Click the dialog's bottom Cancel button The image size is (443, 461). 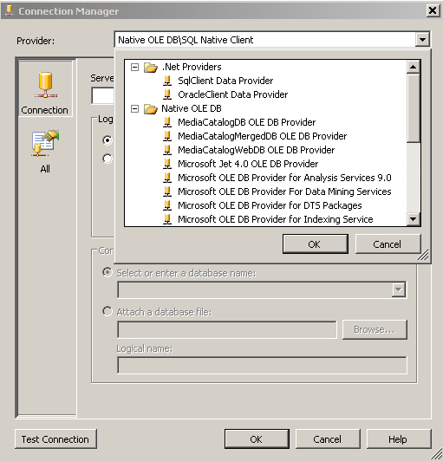(x=328, y=439)
